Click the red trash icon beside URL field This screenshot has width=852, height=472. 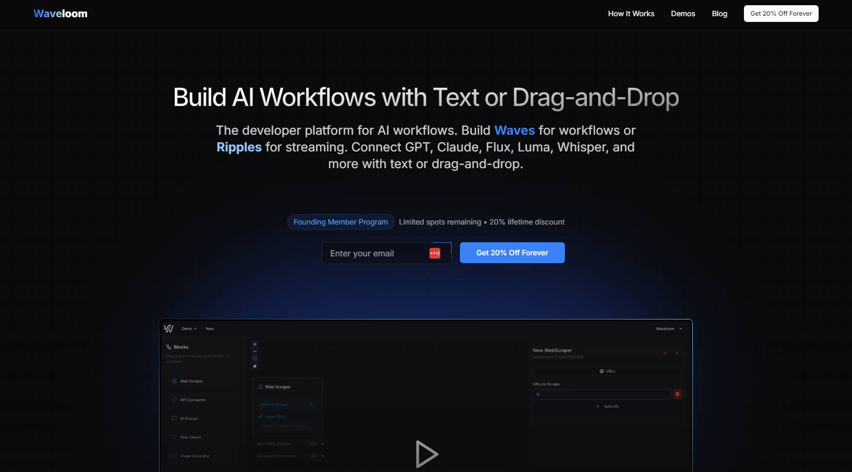click(x=677, y=394)
